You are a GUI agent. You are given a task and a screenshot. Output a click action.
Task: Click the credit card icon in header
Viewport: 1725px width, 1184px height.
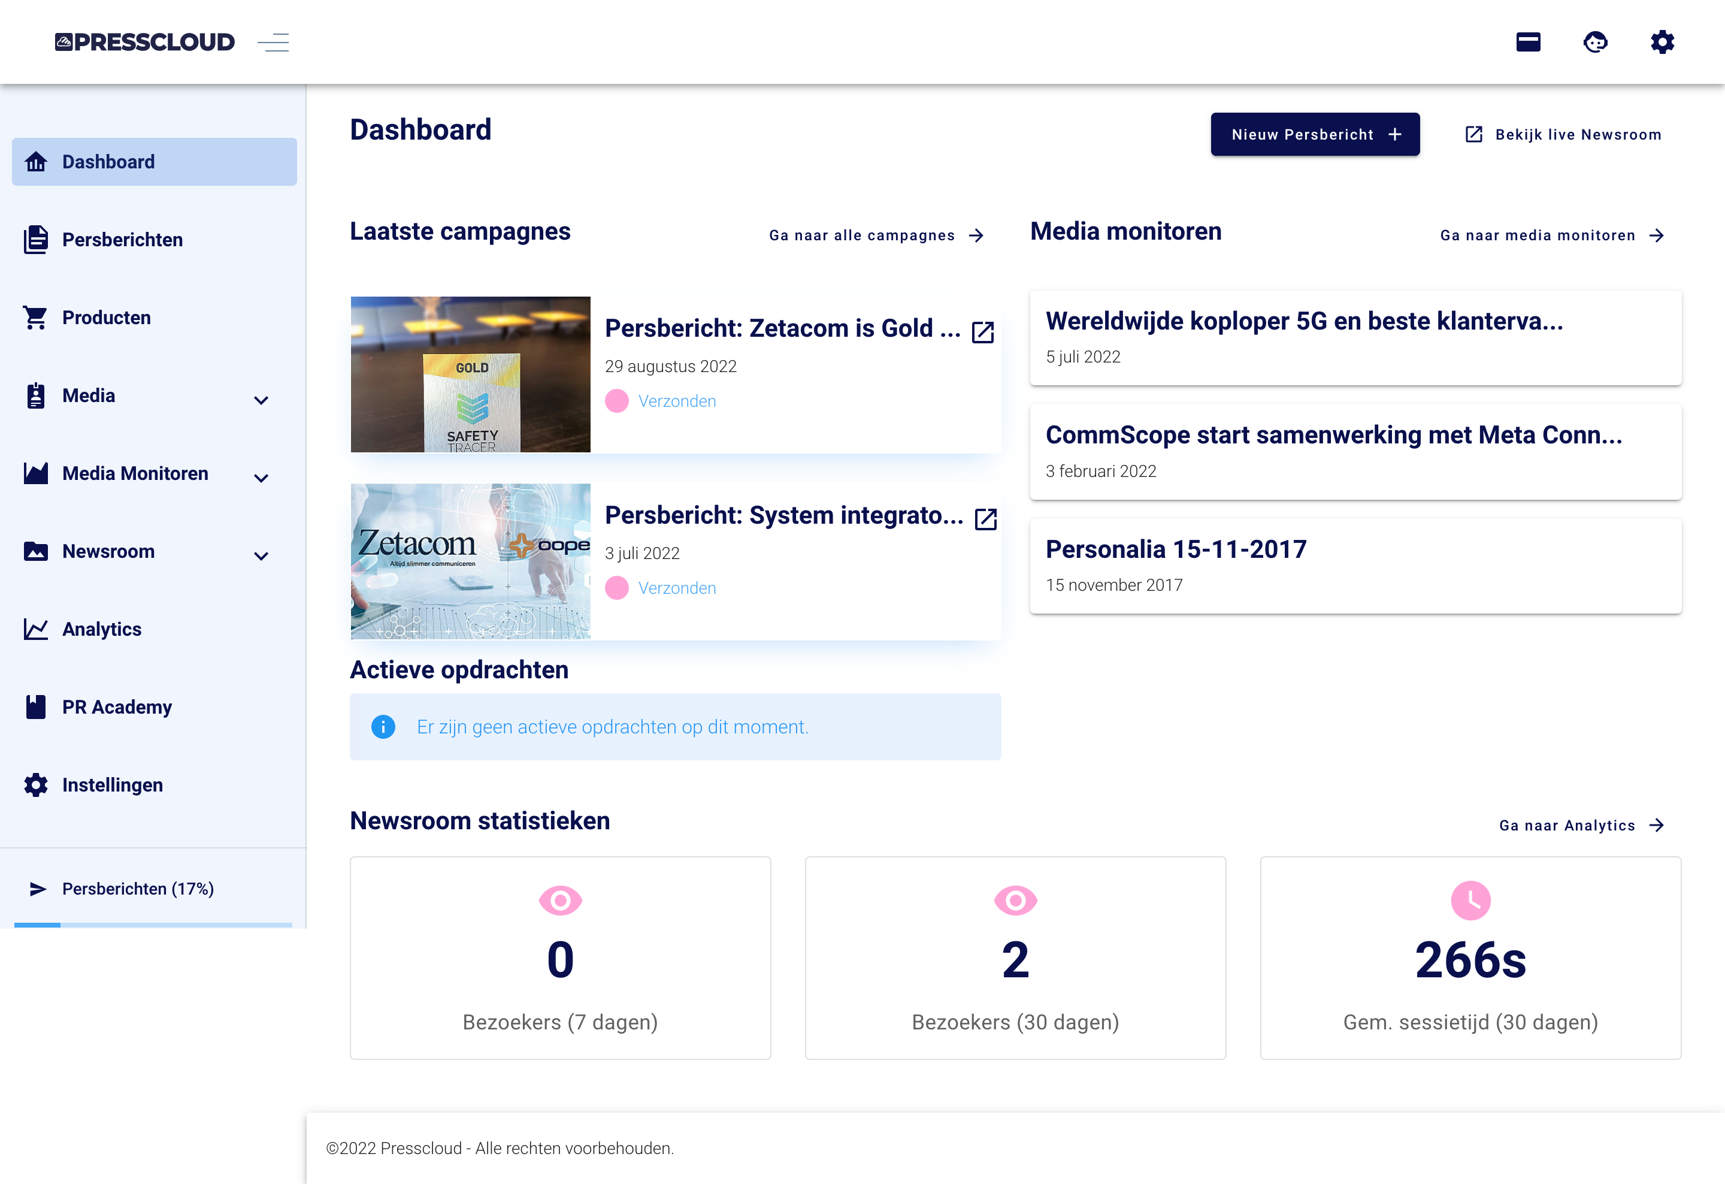tap(1527, 43)
